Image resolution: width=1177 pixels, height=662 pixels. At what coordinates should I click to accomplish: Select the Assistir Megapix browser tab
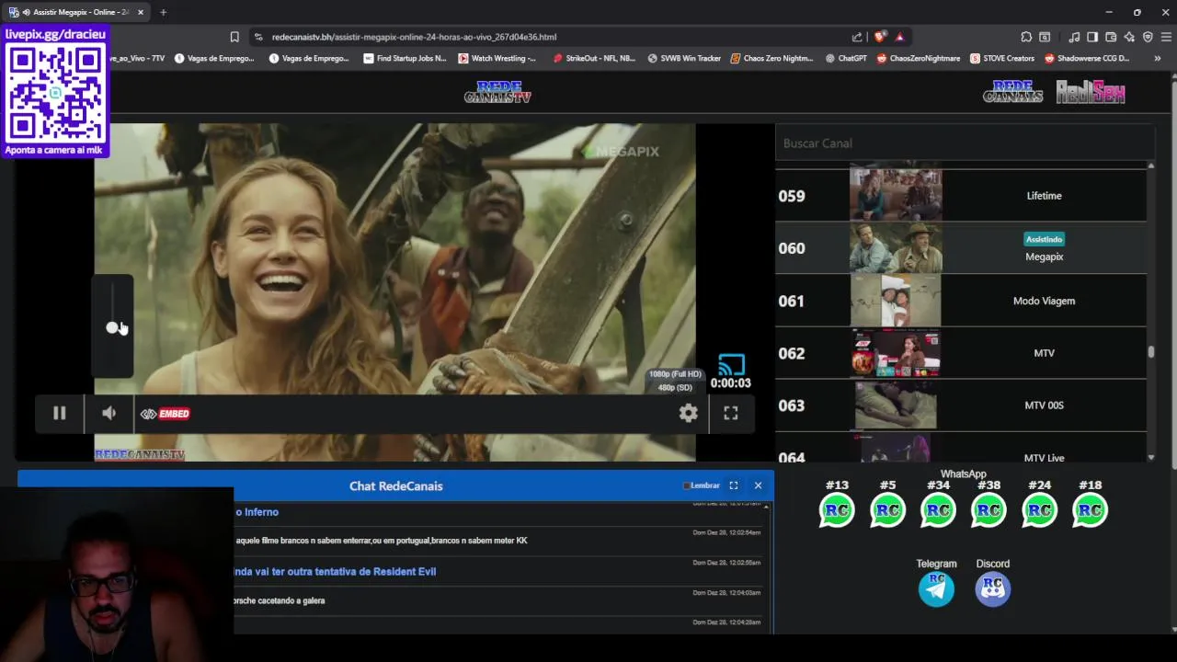tap(75, 12)
